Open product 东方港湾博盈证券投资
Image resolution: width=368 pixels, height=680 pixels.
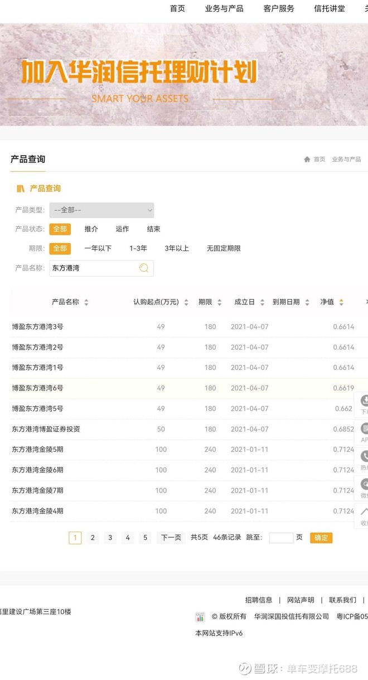click(46, 430)
